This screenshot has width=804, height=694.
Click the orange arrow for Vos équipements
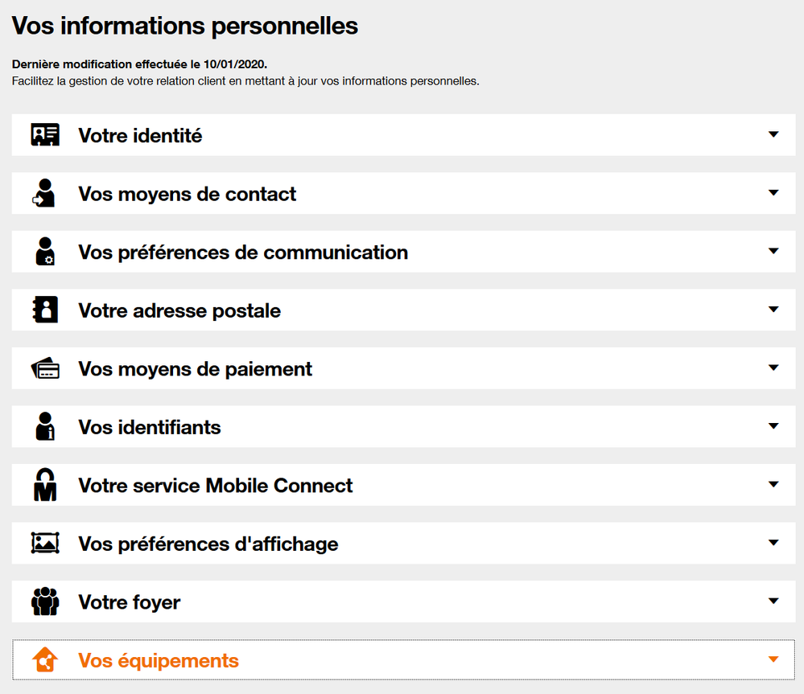[x=773, y=660]
